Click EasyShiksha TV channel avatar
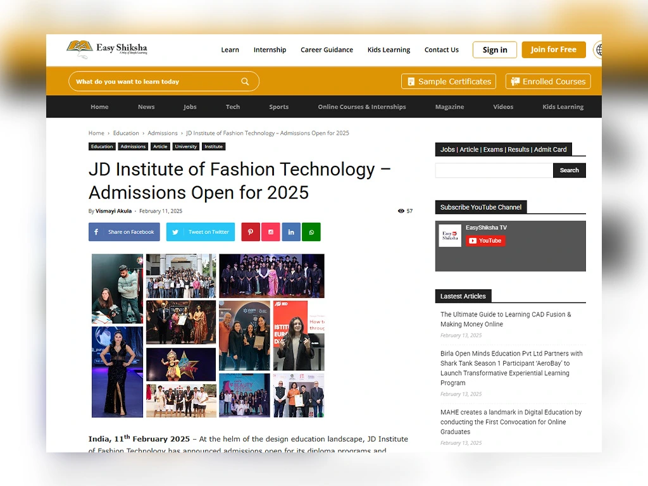This screenshot has height=486, width=648. 450,235
